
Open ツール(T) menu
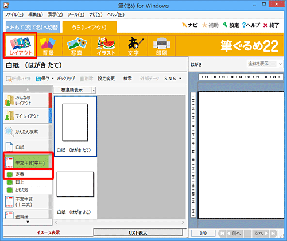76,14
